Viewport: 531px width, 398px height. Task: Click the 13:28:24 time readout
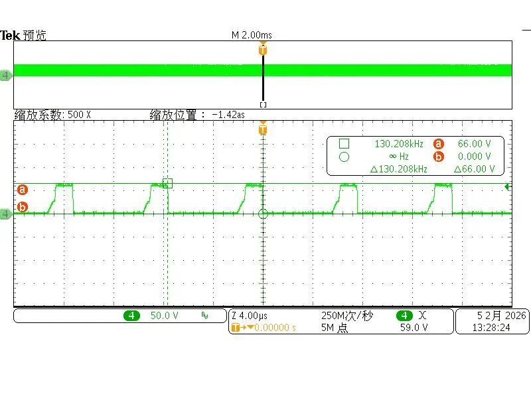pyautogui.click(x=491, y=328)
